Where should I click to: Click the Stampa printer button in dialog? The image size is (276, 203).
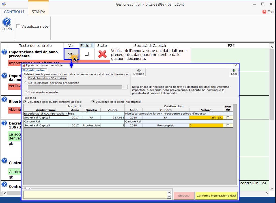[x=139, y=72]
